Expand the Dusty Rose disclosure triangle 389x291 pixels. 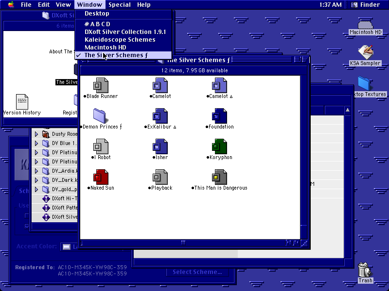pos(36,134)
